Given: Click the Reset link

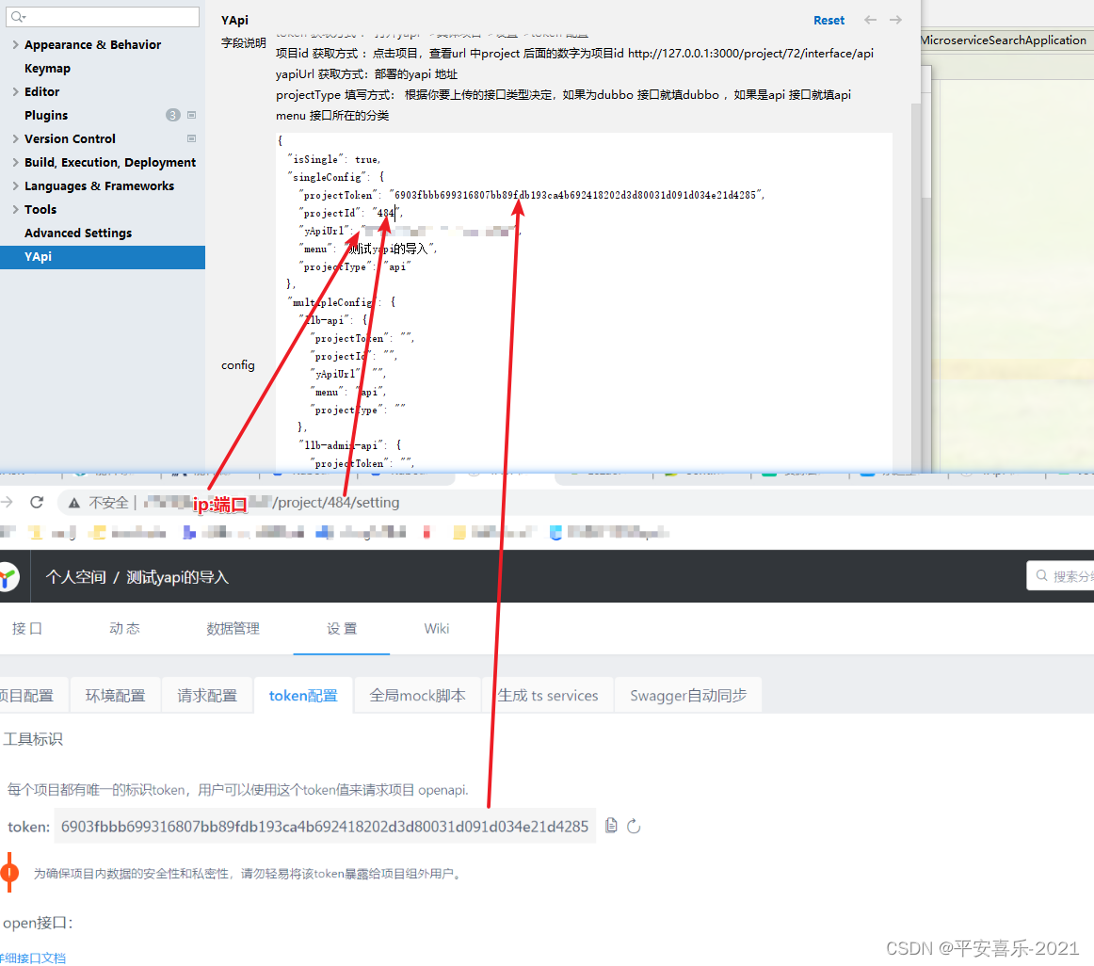Looking at the screenshot, I should 829,20.
